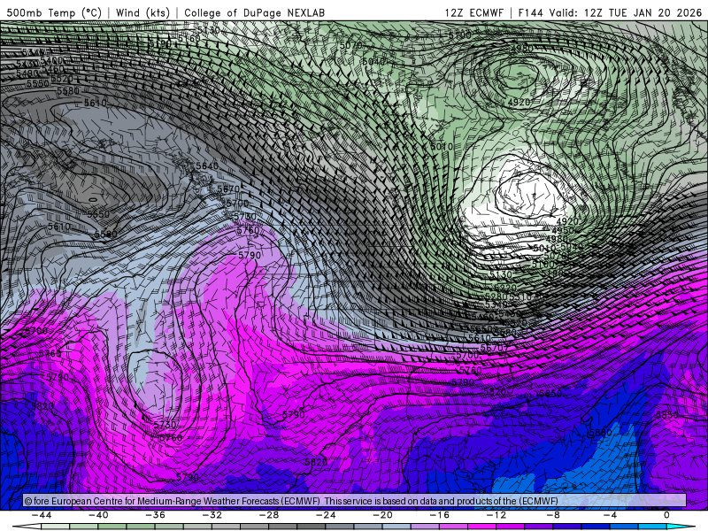This screenshot has width=708, height=531.
Task: Click the -20 label on the temperature scale
Action: pyautogui.click(x=382, y=515)
